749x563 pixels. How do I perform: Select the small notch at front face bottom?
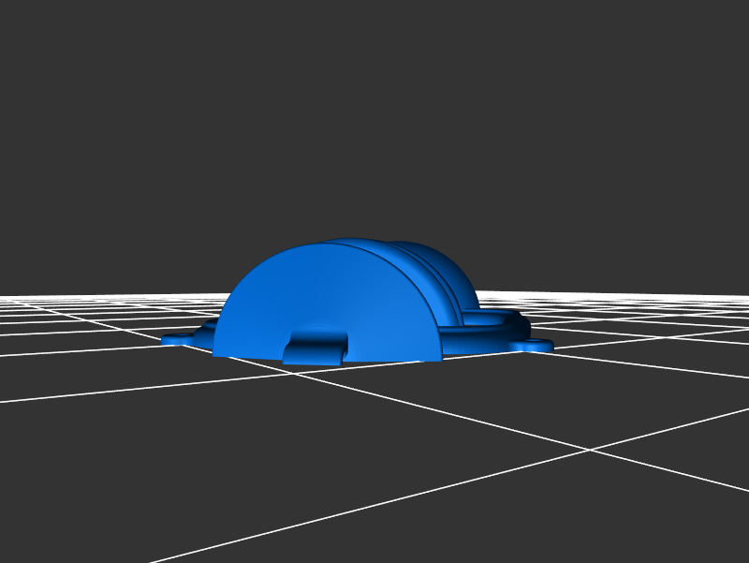[x=315, y=347]
